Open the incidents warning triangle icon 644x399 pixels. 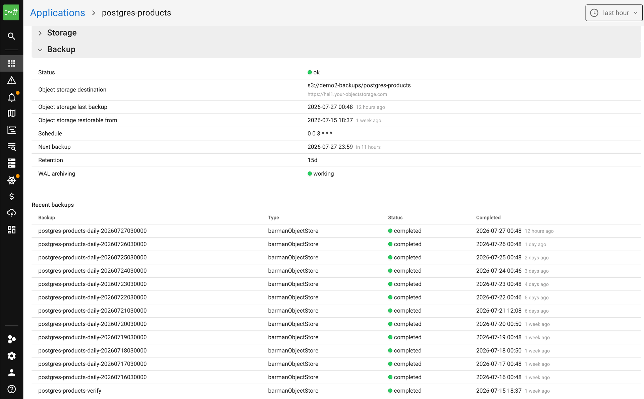point(11,80)
